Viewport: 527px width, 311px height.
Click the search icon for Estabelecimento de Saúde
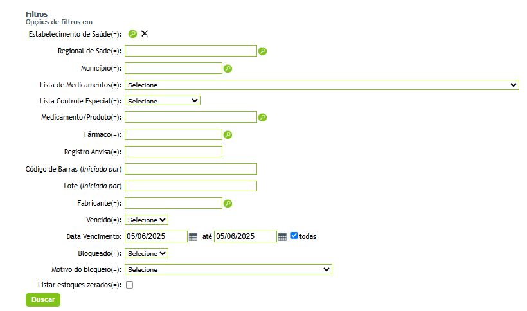(x=132, y=34)
